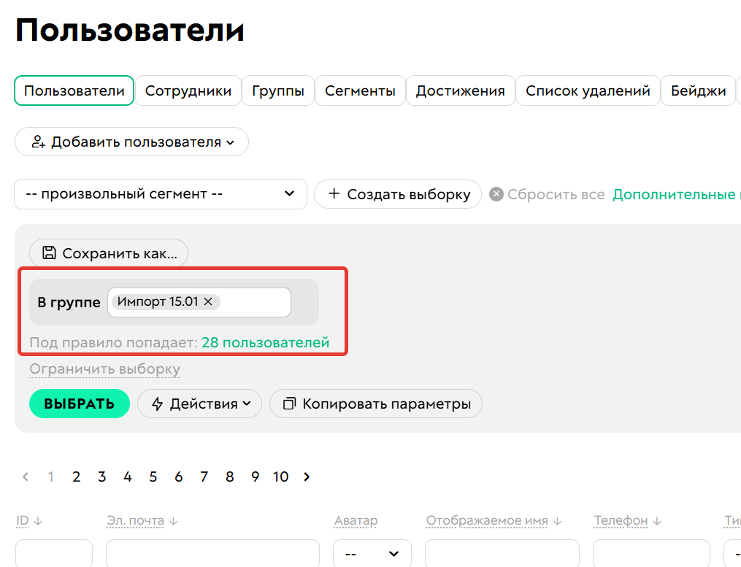Click the green "ВЫБРАТЬ" button
This screenshot has width=741, height=567.
[x=79, y=404]
